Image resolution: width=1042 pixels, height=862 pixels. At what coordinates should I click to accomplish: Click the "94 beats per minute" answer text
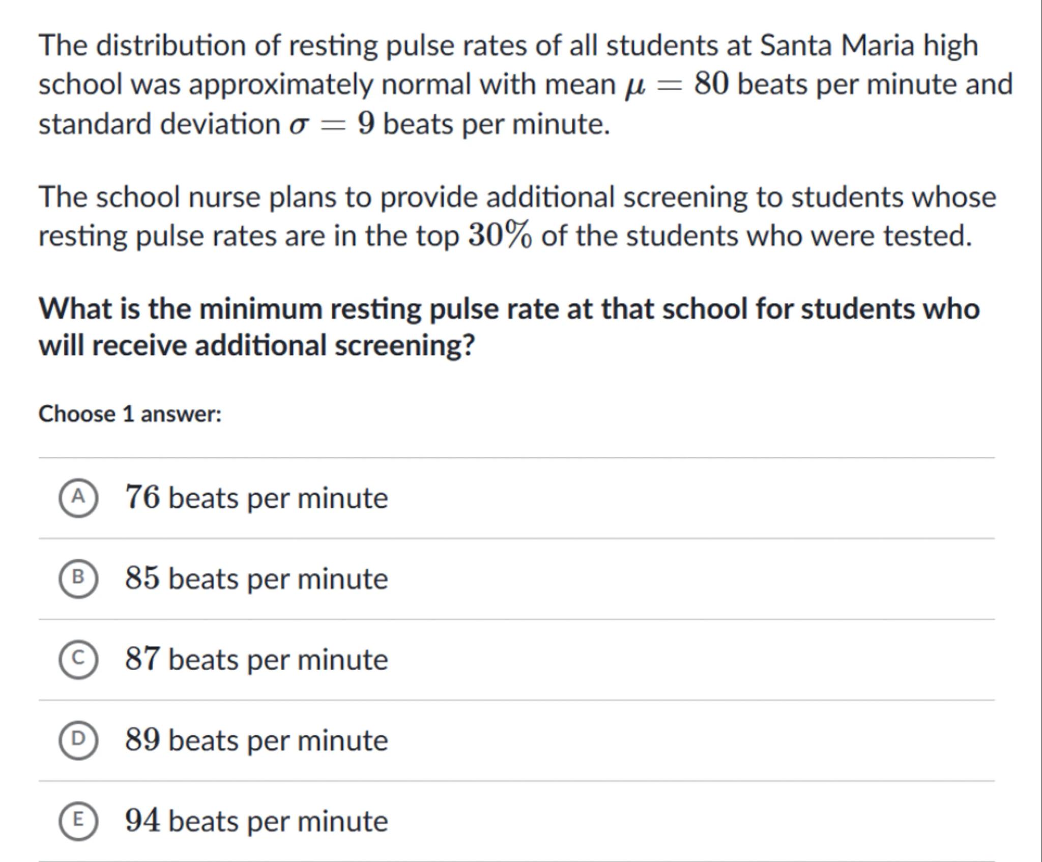(256, 821)
